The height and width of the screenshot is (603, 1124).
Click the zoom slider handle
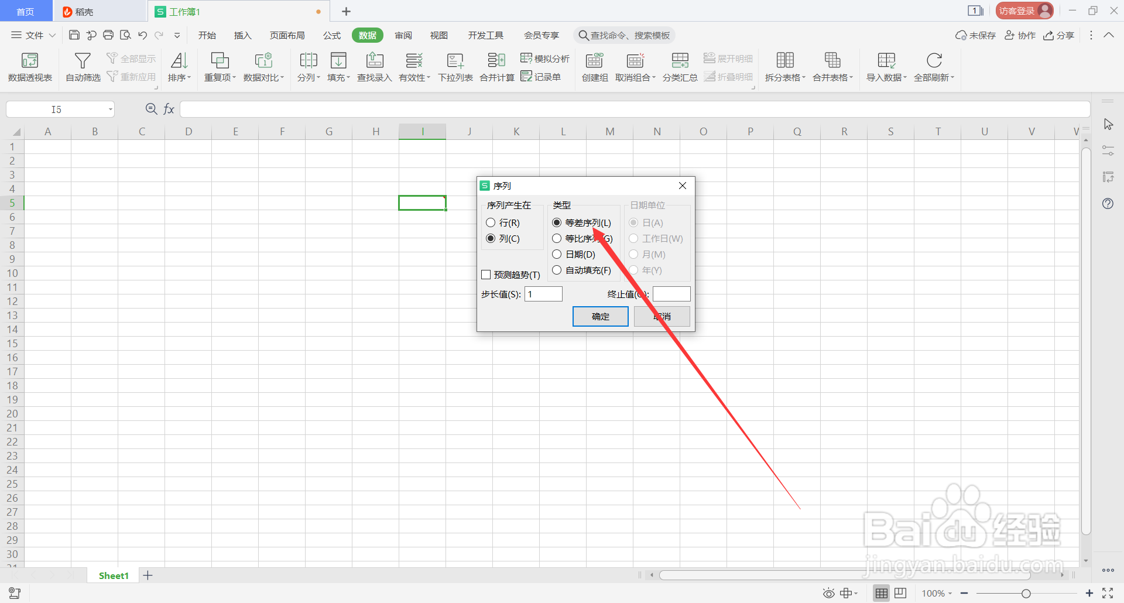pyautogui.click(x=1026, y=594)
